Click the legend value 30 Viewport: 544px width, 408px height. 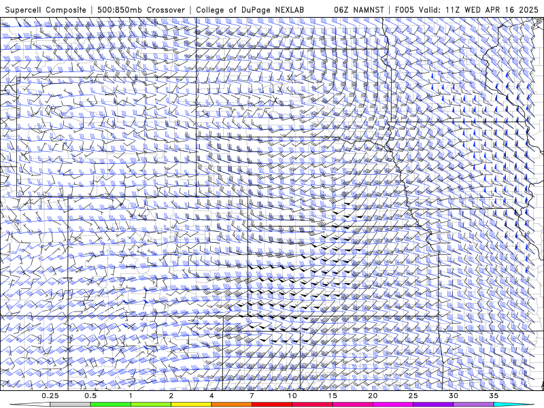(453, 396)
